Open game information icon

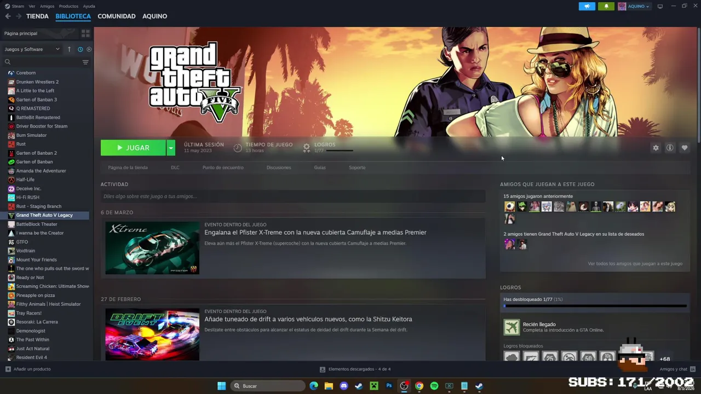[x=670, y=148]
